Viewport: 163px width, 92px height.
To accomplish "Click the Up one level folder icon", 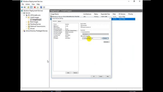I will tap(28, 7).
